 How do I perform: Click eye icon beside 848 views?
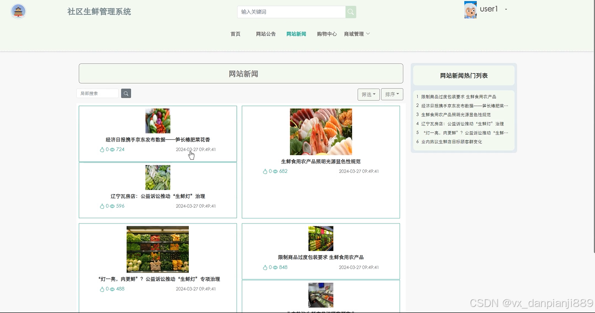click(x=275, y=267)
